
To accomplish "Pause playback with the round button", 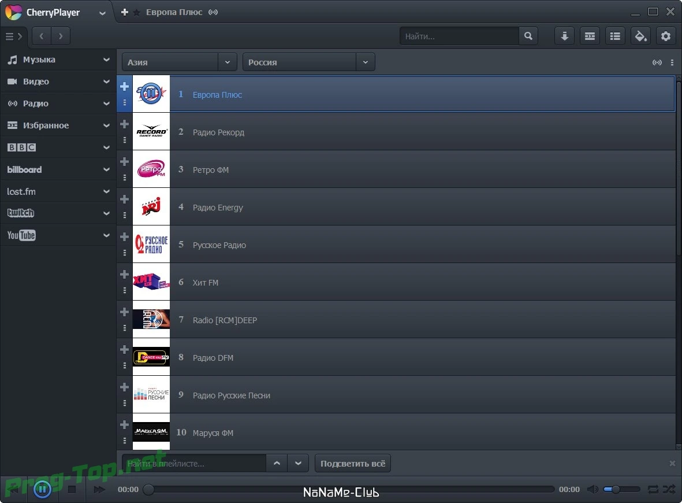I will point(42,490).
